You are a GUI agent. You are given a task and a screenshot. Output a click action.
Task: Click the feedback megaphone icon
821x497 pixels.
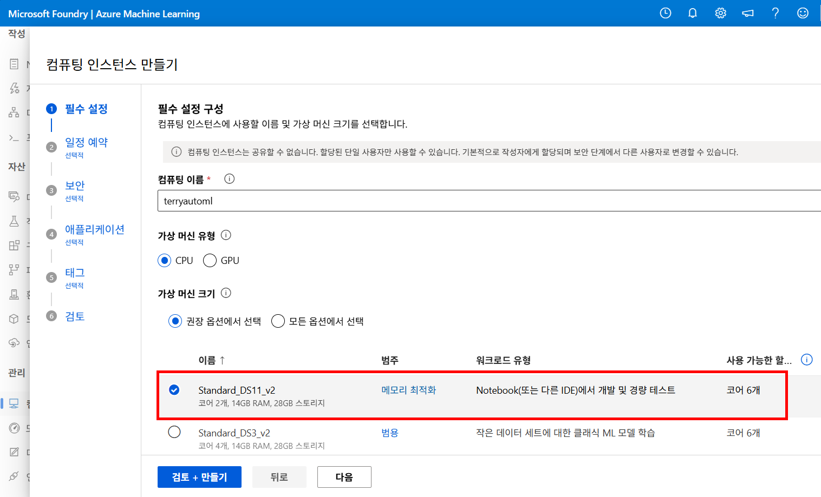[x=748, y=13]
